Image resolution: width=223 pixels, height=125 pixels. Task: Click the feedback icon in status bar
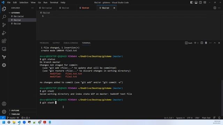point(214,118)
